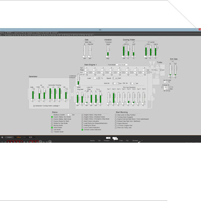The image size is (201, 201).
Task: Click the Diesel Mode status indicator
Action: click(x=52, y=127)
